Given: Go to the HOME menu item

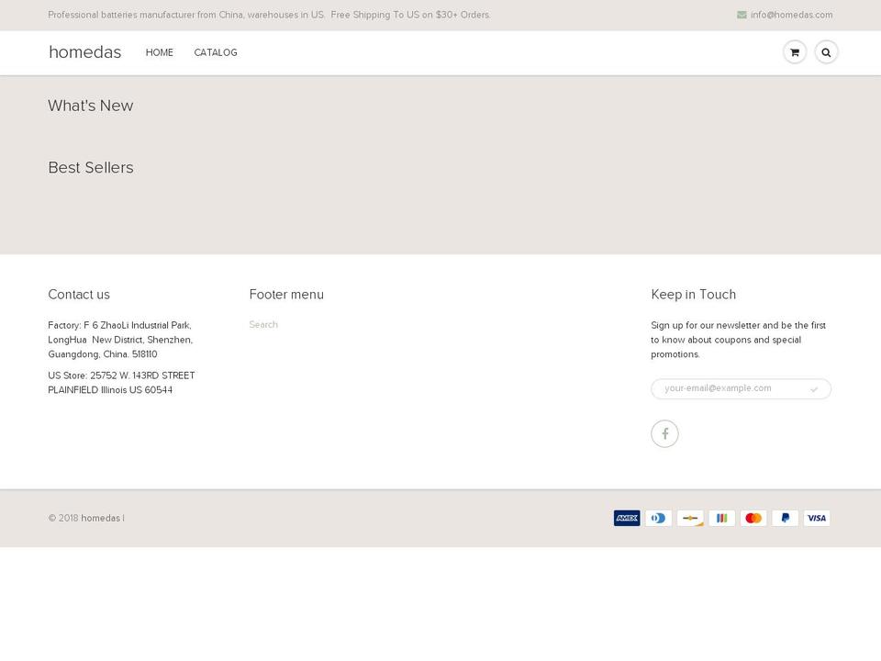Looking at the screenshot, I should point(160,52).
